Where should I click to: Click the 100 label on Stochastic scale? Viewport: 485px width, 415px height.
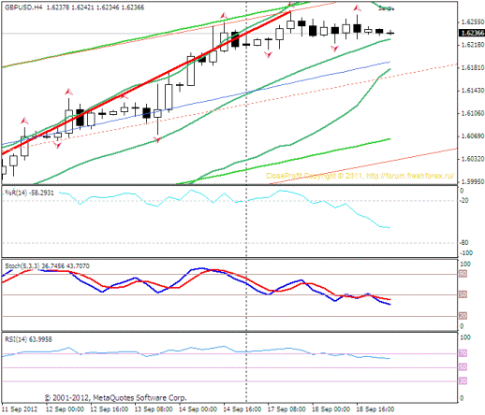pyautogui.click(x=465, y=265)
